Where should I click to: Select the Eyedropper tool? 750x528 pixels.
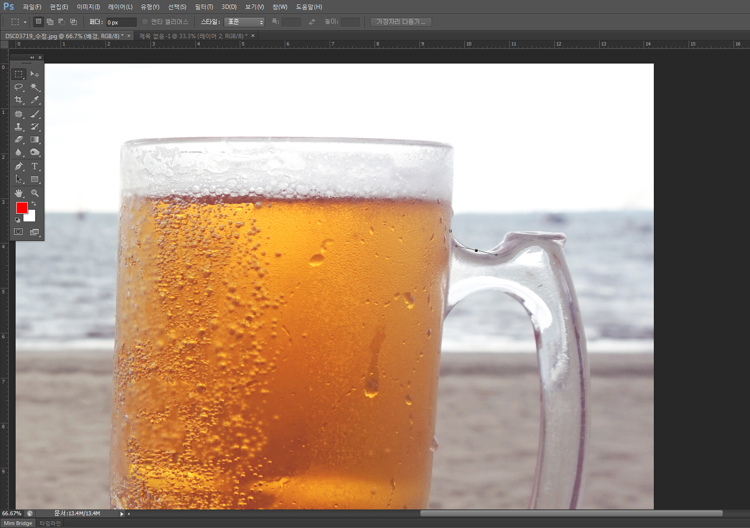[35, 100]
